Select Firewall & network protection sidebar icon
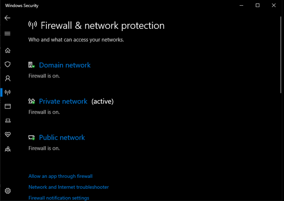 tap(8, 92)
